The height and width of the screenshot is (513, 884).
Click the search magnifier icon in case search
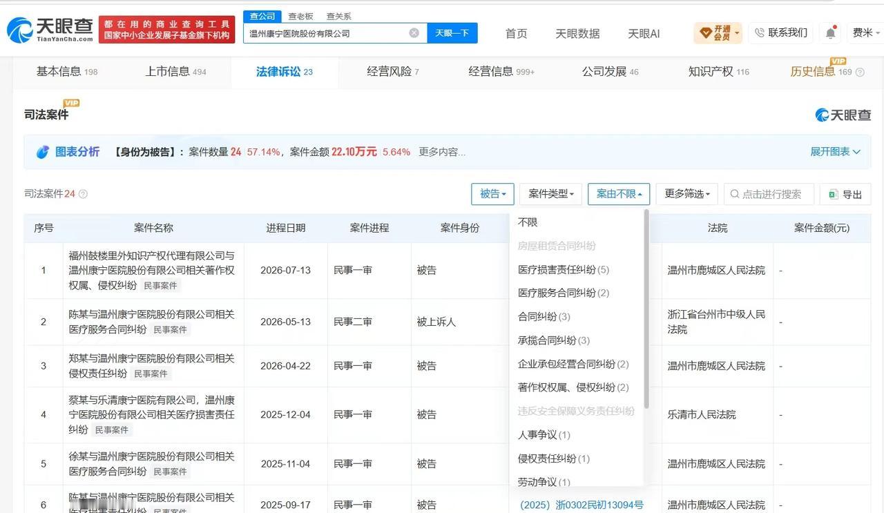click(735, 194)
